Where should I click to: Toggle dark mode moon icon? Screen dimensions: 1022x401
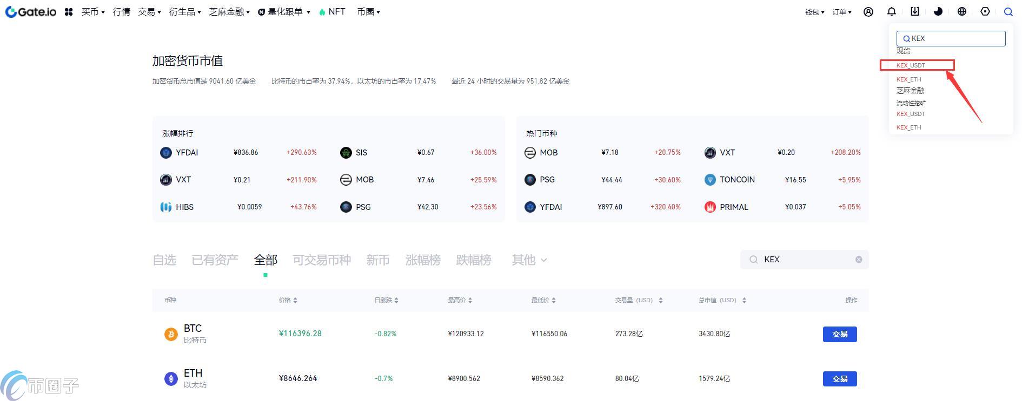[x=938, y=11]
